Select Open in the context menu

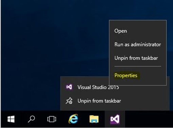tap(121, 31)
